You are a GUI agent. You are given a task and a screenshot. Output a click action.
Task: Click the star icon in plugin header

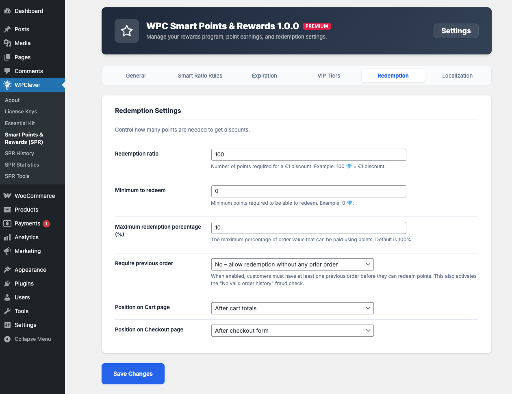127,31
